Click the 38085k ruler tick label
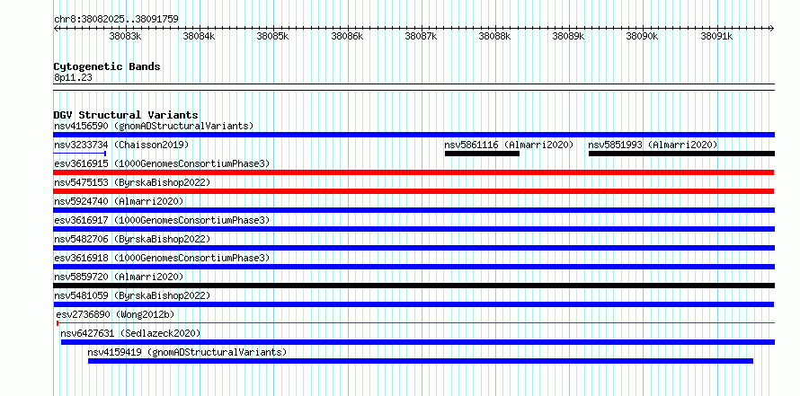The height and width of the screenshot is (396, 800). click(273, 37)
